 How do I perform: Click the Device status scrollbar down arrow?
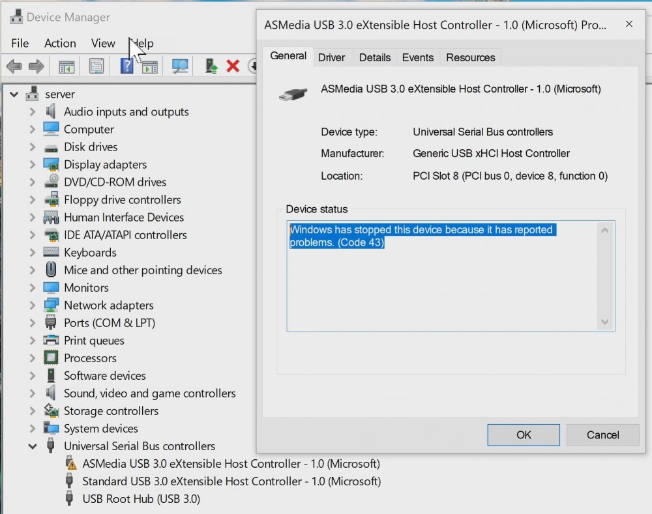(x=605, y=322)
